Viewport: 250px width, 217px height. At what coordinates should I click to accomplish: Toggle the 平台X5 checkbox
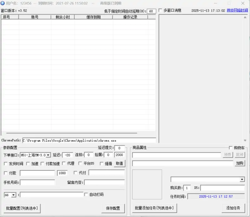(80, 163)
